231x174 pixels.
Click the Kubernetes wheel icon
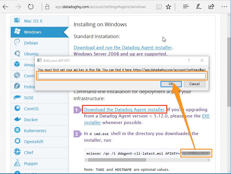17,130
